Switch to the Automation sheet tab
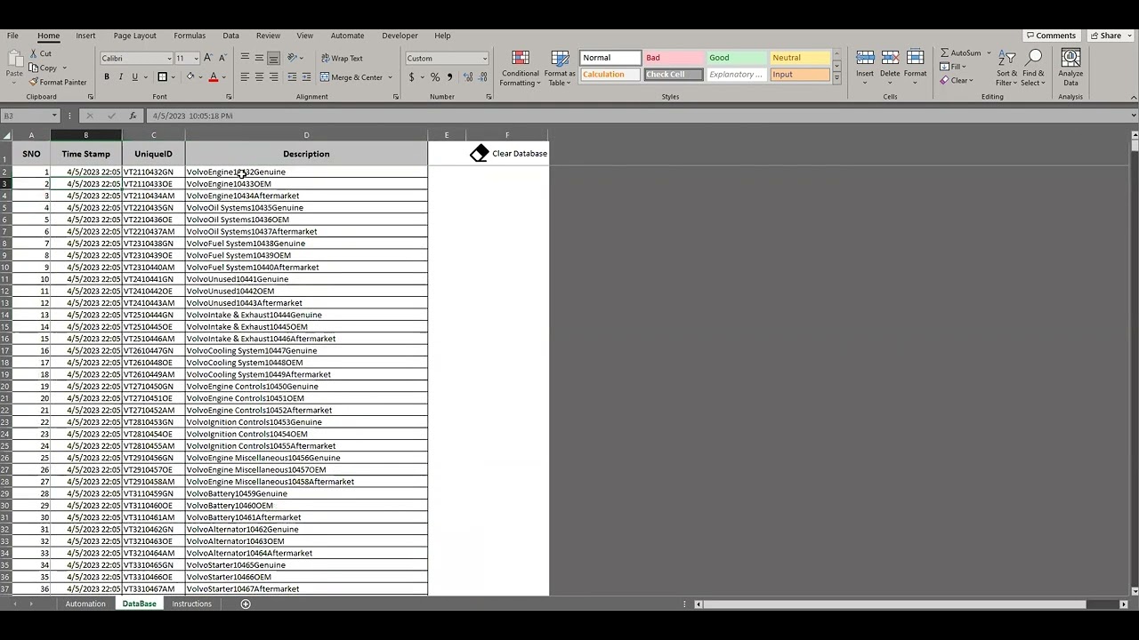1139x640 pixels. click(x=85, y=604)
